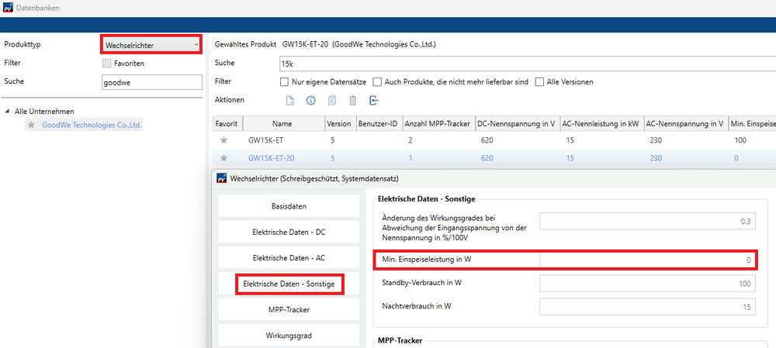
Task: Click the new data record icon
Action: pos(290,100)
